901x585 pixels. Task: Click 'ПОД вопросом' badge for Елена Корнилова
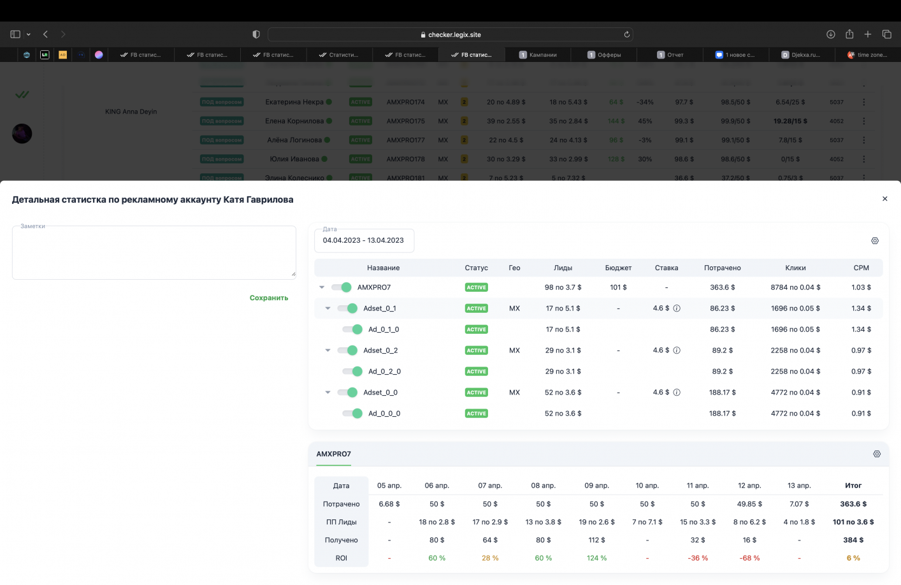(x=222, y=121)
